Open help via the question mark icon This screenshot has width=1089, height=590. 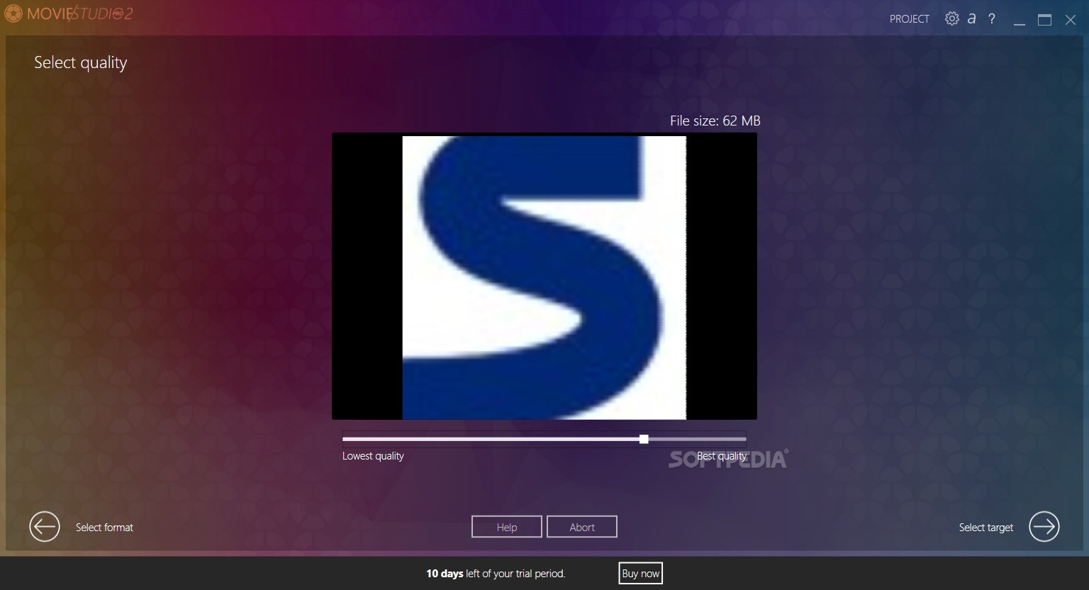click(992, 18)
